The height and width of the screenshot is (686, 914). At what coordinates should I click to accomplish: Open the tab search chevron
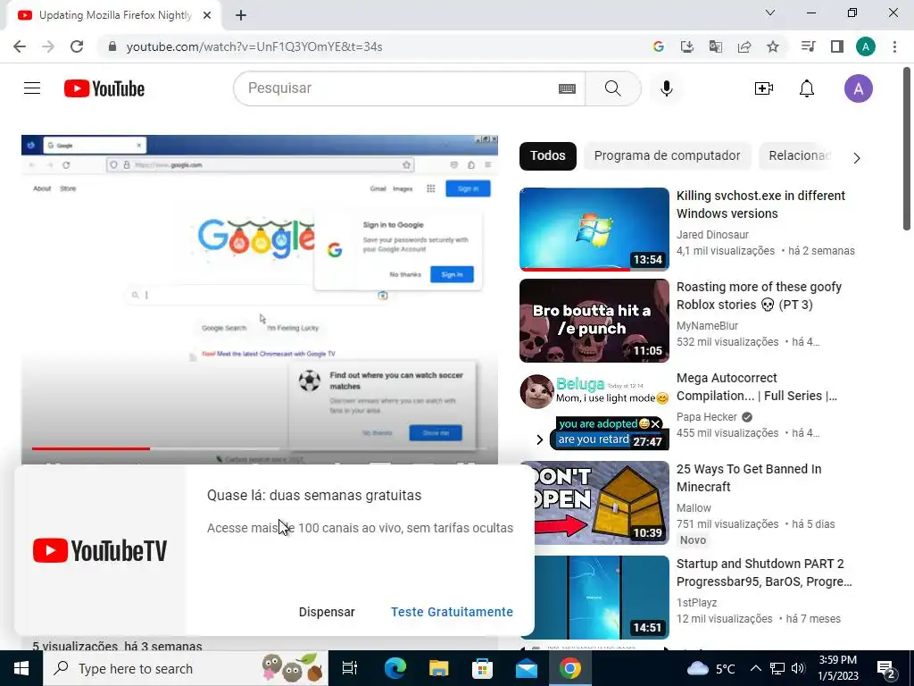pyautogui.click(x=770, y=13)
